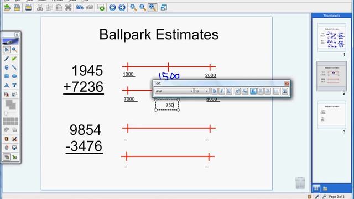The image size is (354, 199).
Task: Go to previous page with the left arrow
Action: click(x=112, y=7)
